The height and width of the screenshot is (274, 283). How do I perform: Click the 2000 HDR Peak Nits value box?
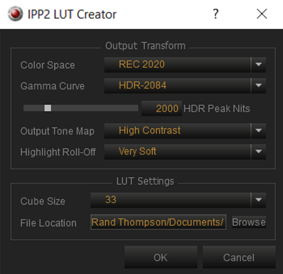pos(161,108)
